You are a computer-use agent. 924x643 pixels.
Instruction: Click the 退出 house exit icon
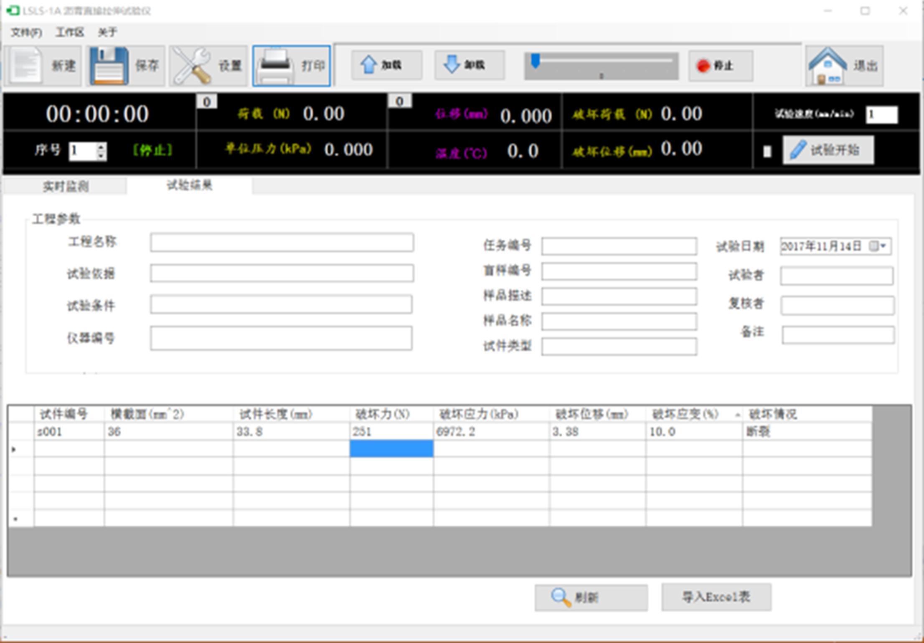pyautogui.click(x=827, y=66)
